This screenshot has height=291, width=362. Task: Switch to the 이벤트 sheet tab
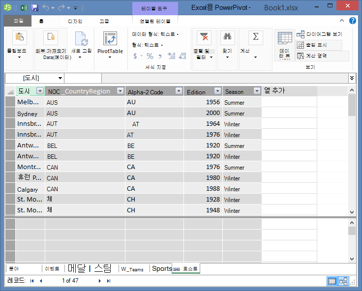pos(52,269)
